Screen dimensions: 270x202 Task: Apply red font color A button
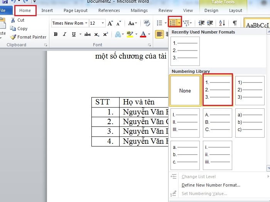[143, 34]
